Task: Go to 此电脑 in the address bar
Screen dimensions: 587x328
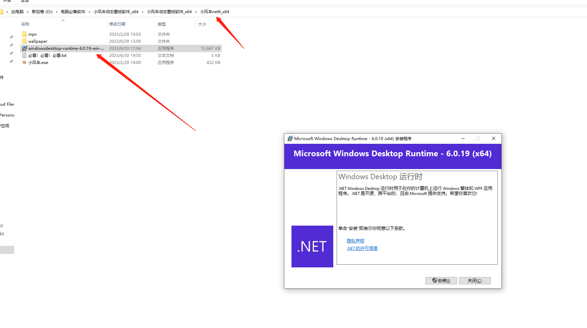Action: [18, 12]
